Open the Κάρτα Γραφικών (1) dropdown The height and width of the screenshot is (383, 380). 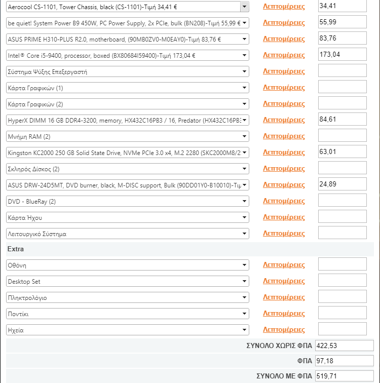pos(128,88)
